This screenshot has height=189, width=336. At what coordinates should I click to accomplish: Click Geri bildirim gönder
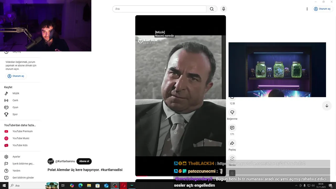[20, 178]
